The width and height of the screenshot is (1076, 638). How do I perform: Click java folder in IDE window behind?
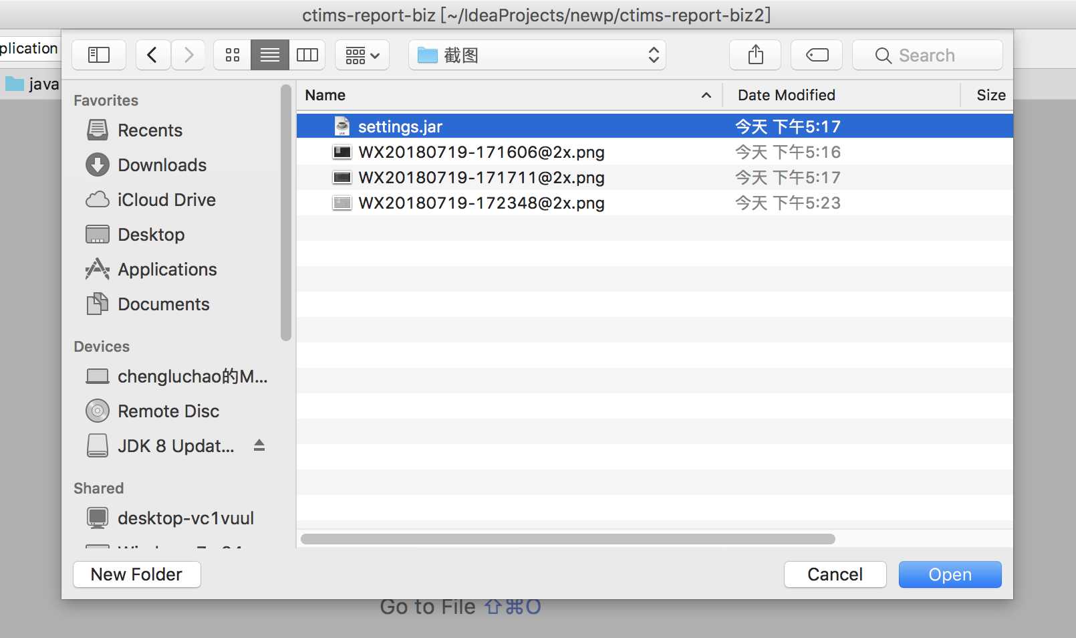pos(32,84)
